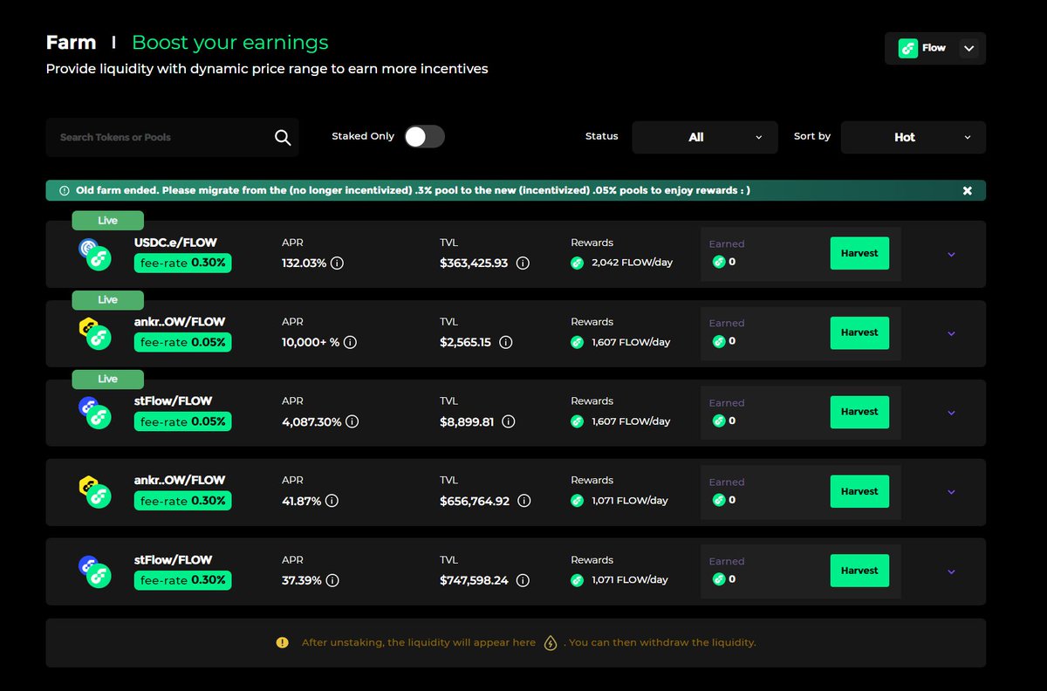Click USDC.e/FLOW token pair icon
Screen dimensions: 1047x691
point(93,253)
